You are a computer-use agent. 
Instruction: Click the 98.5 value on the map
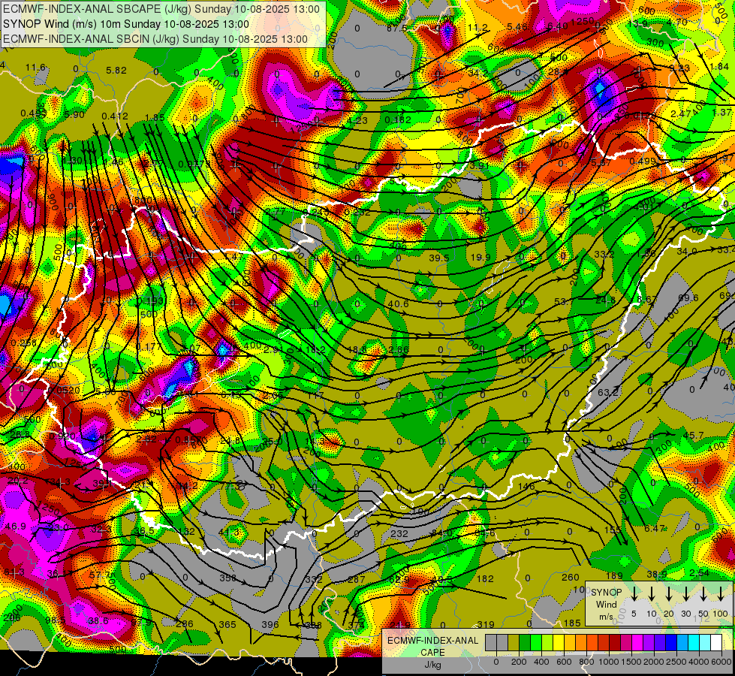[x=56, y=620]
